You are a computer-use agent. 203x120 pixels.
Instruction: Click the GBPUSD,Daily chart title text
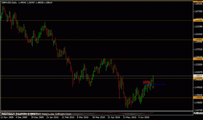[x=9, y=3]
